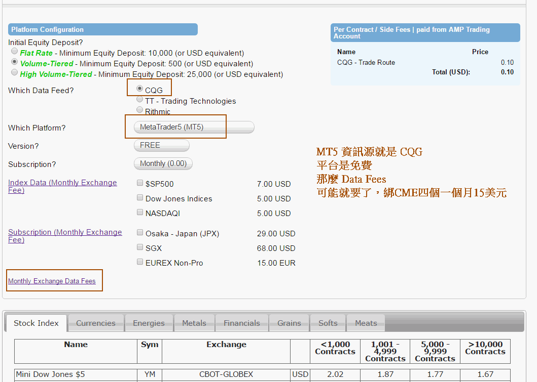Image resolution: width=537 pixels, height=382 pixels.
Task: Click the 15.00 EUR price
Action: (276, 263)
